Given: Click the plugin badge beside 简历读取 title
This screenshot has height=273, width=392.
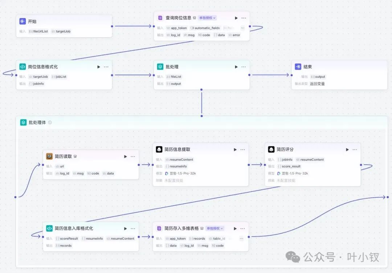Looking at the screenshot, I should click(75, 156).
